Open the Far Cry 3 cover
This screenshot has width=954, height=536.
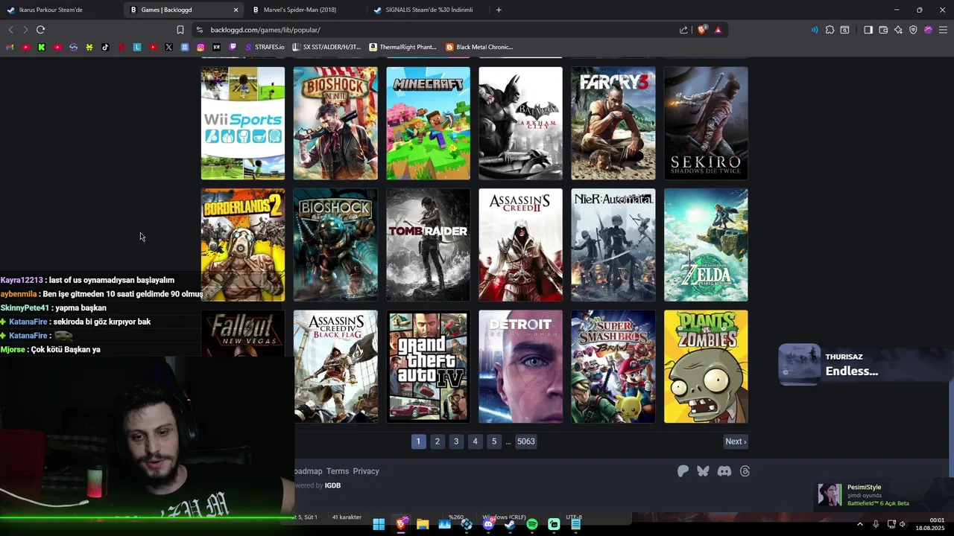click(x=613, y=124)
